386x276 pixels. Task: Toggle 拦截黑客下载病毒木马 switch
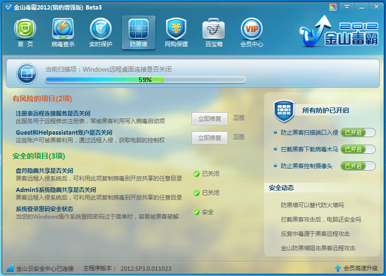(x=358, y=149)
